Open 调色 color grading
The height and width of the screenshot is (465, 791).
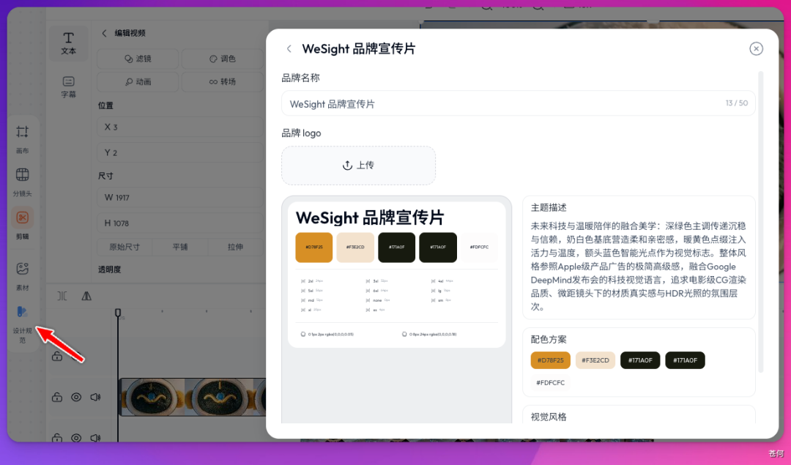click(223, 59)
